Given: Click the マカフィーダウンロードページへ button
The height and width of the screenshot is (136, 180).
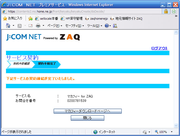Looking at the screenshot, I should (88, 111).
